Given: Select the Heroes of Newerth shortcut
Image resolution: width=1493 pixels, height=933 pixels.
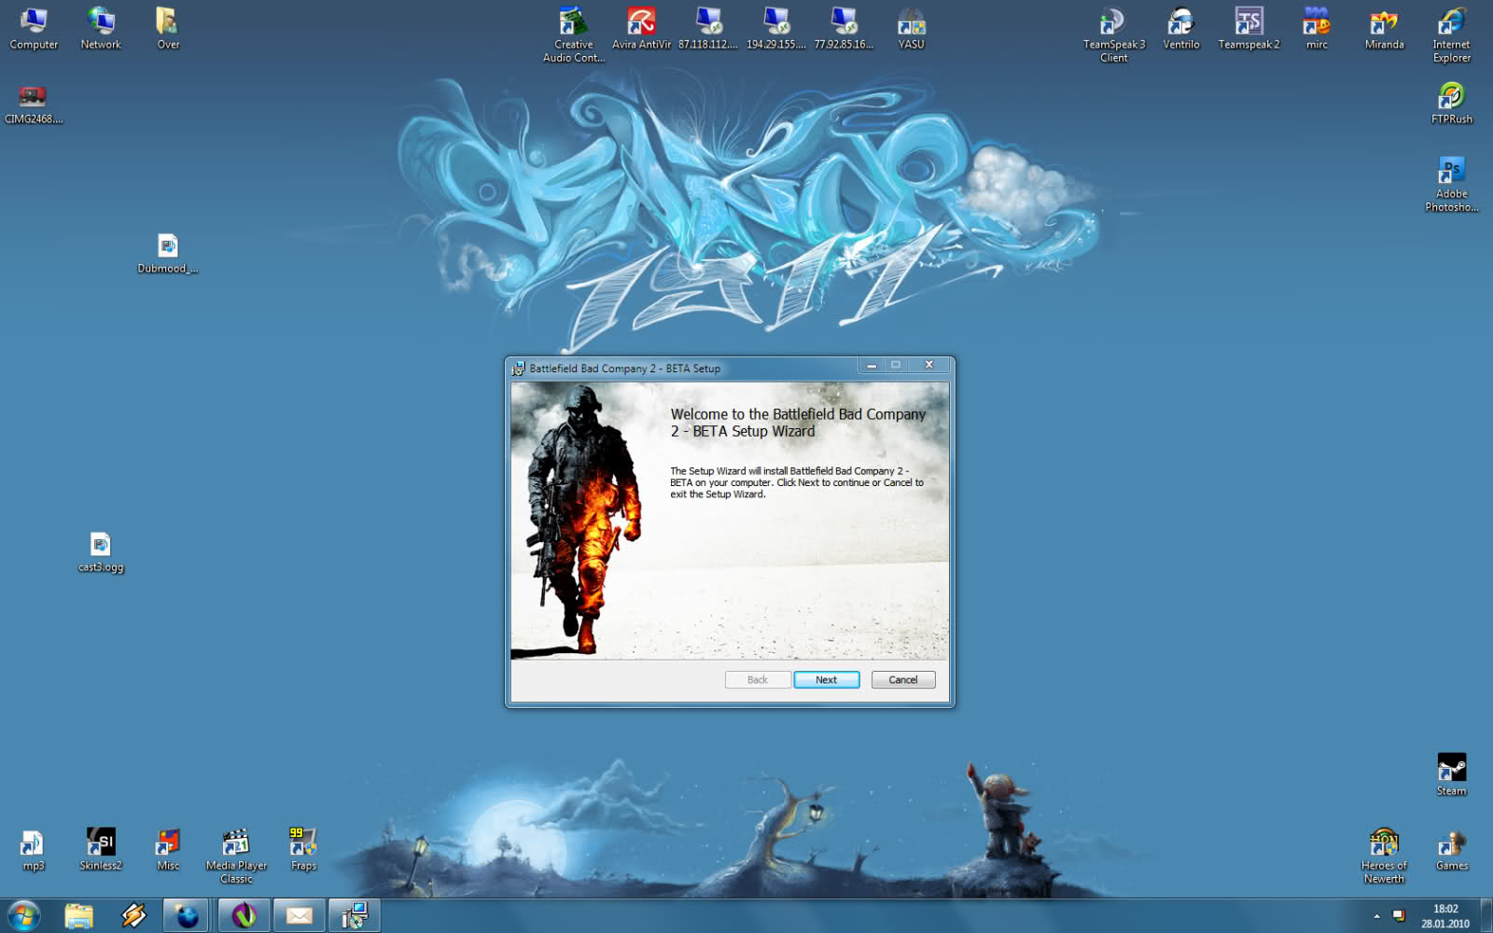Looking at the screenshot, I should pyautogui.click(x=1384, y=856).
